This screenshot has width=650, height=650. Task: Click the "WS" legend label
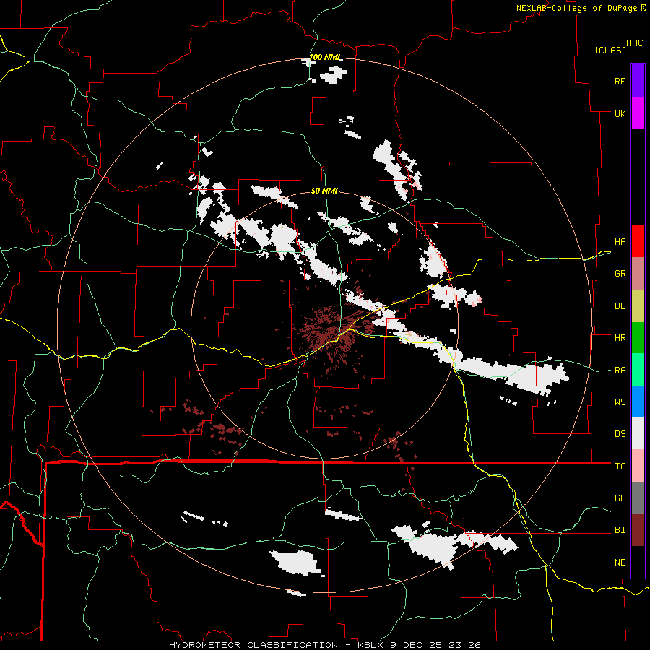(620, 402)
